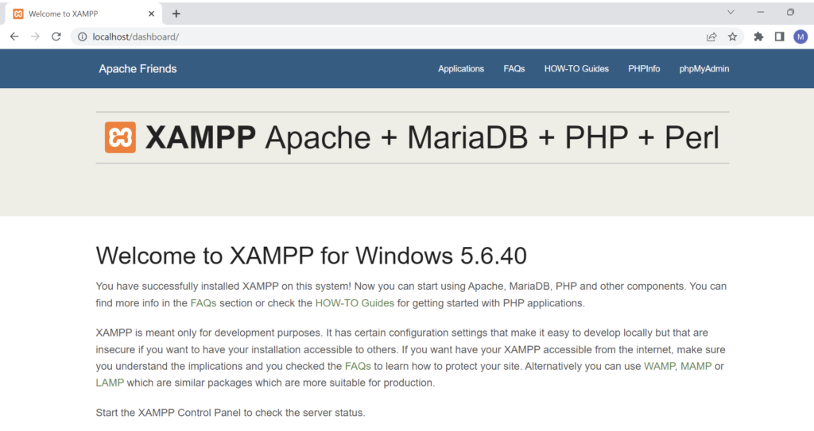Click the Apache Friends brand link
The height and width of the screenshot is (431, 814).
[x=138, y=69]
